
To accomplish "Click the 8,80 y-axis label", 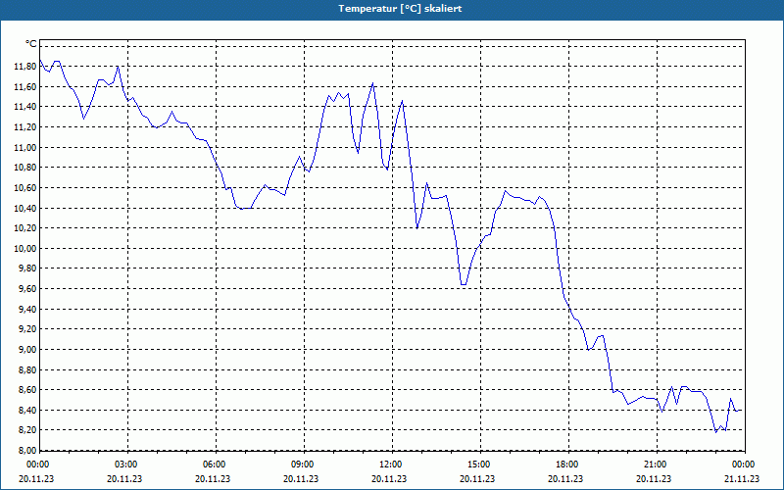I will pos(28,369).
